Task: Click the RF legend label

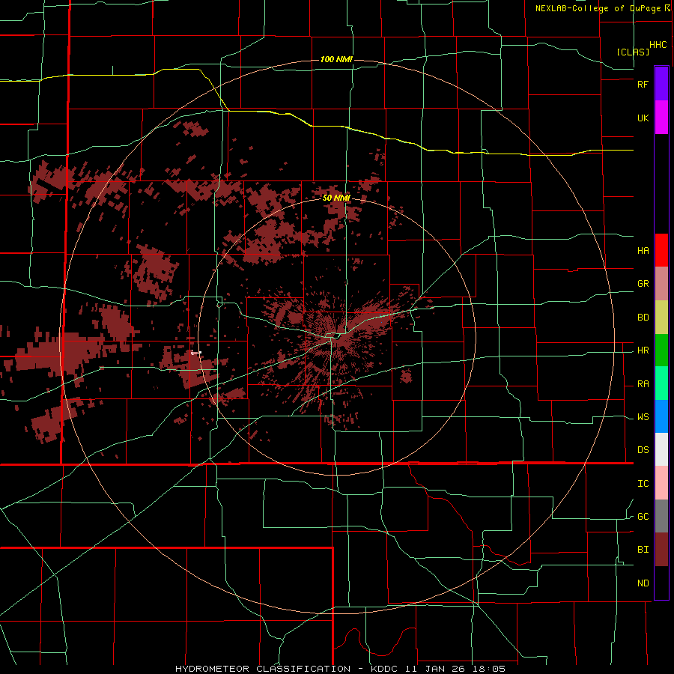Action: [643, 85]
